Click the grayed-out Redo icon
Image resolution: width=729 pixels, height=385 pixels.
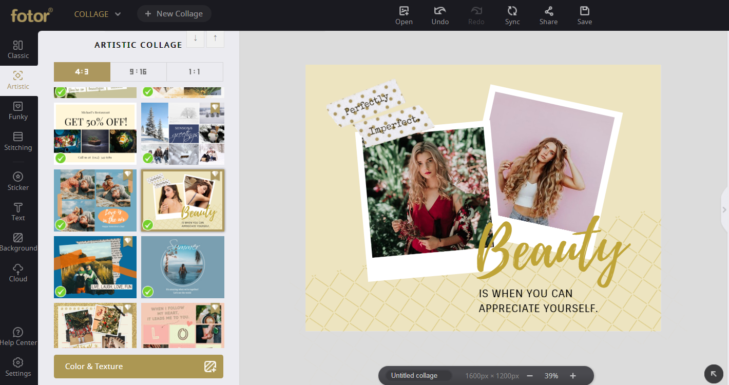click(x=476, y=15)
